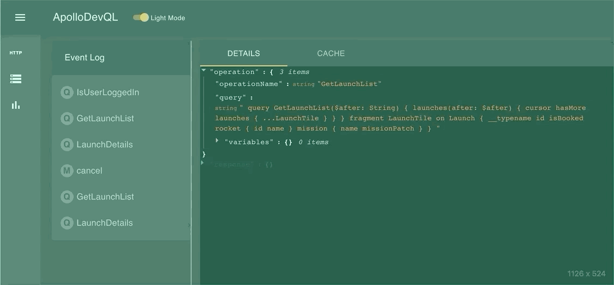Select the IsUserLoggedIn query event
This screenshot has width=614, height=285.
[121, 92]
